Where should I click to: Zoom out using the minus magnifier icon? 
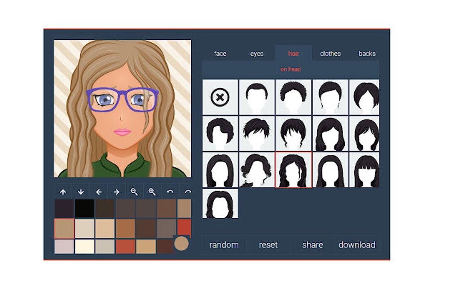[x=134, y=191]
